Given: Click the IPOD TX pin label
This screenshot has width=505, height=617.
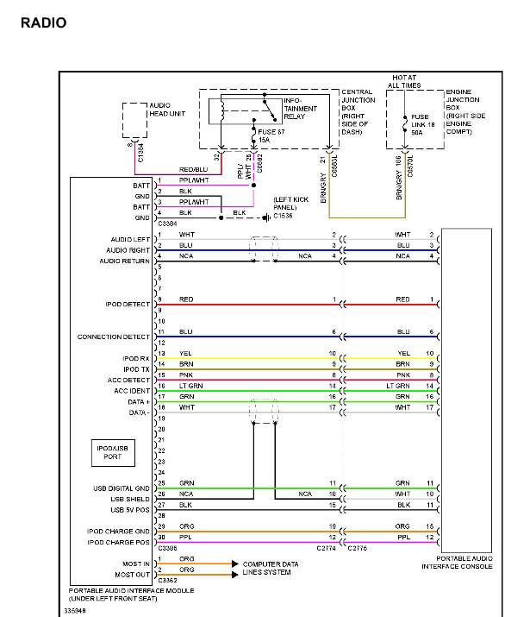Looking at the screenshot, I should point(136,369).
